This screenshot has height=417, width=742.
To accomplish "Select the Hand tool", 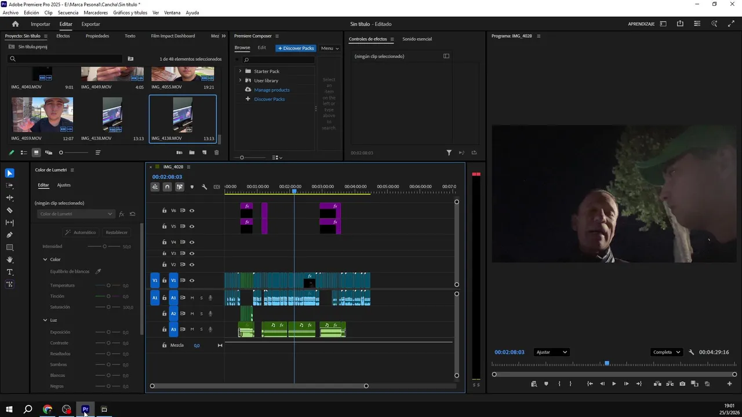I will [x=9, y=259].
